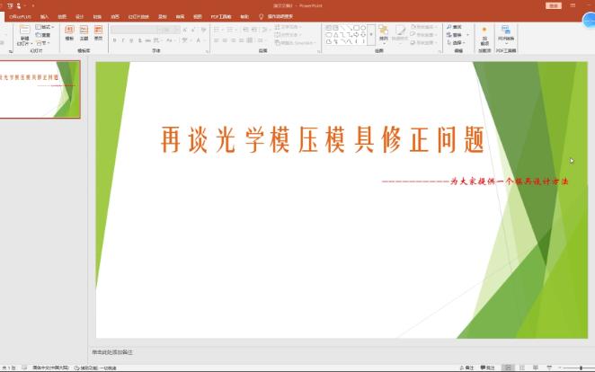Open the OfficePLUS tab
This screenshot has height=372, width=595.
20,17
